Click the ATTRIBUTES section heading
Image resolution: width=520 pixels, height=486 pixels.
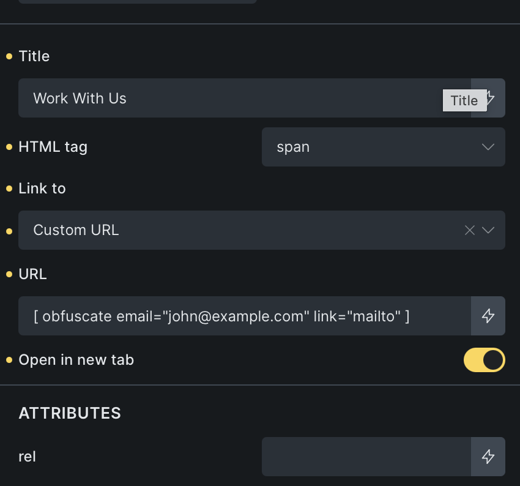click(x=70, y=413)
